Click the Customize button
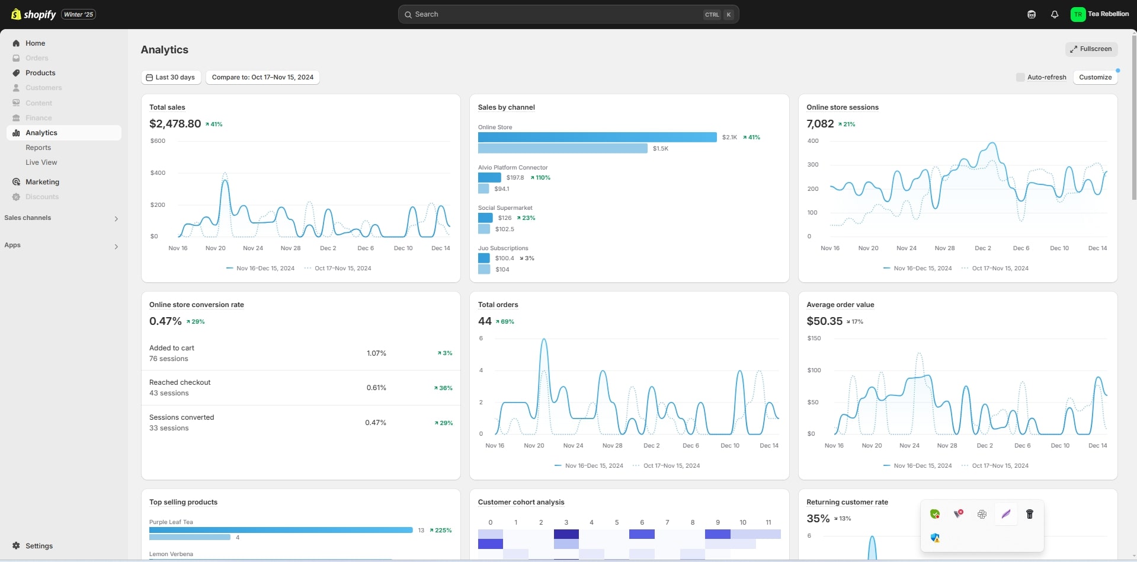1137x562 pixels. 1095,77
